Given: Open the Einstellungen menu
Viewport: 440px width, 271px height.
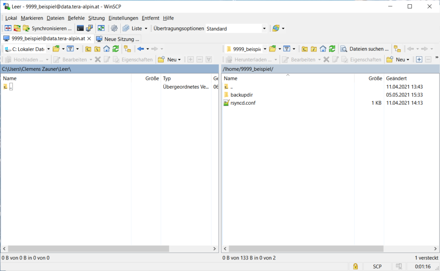Looking at the screenshot, I should [x=123, y=18].
